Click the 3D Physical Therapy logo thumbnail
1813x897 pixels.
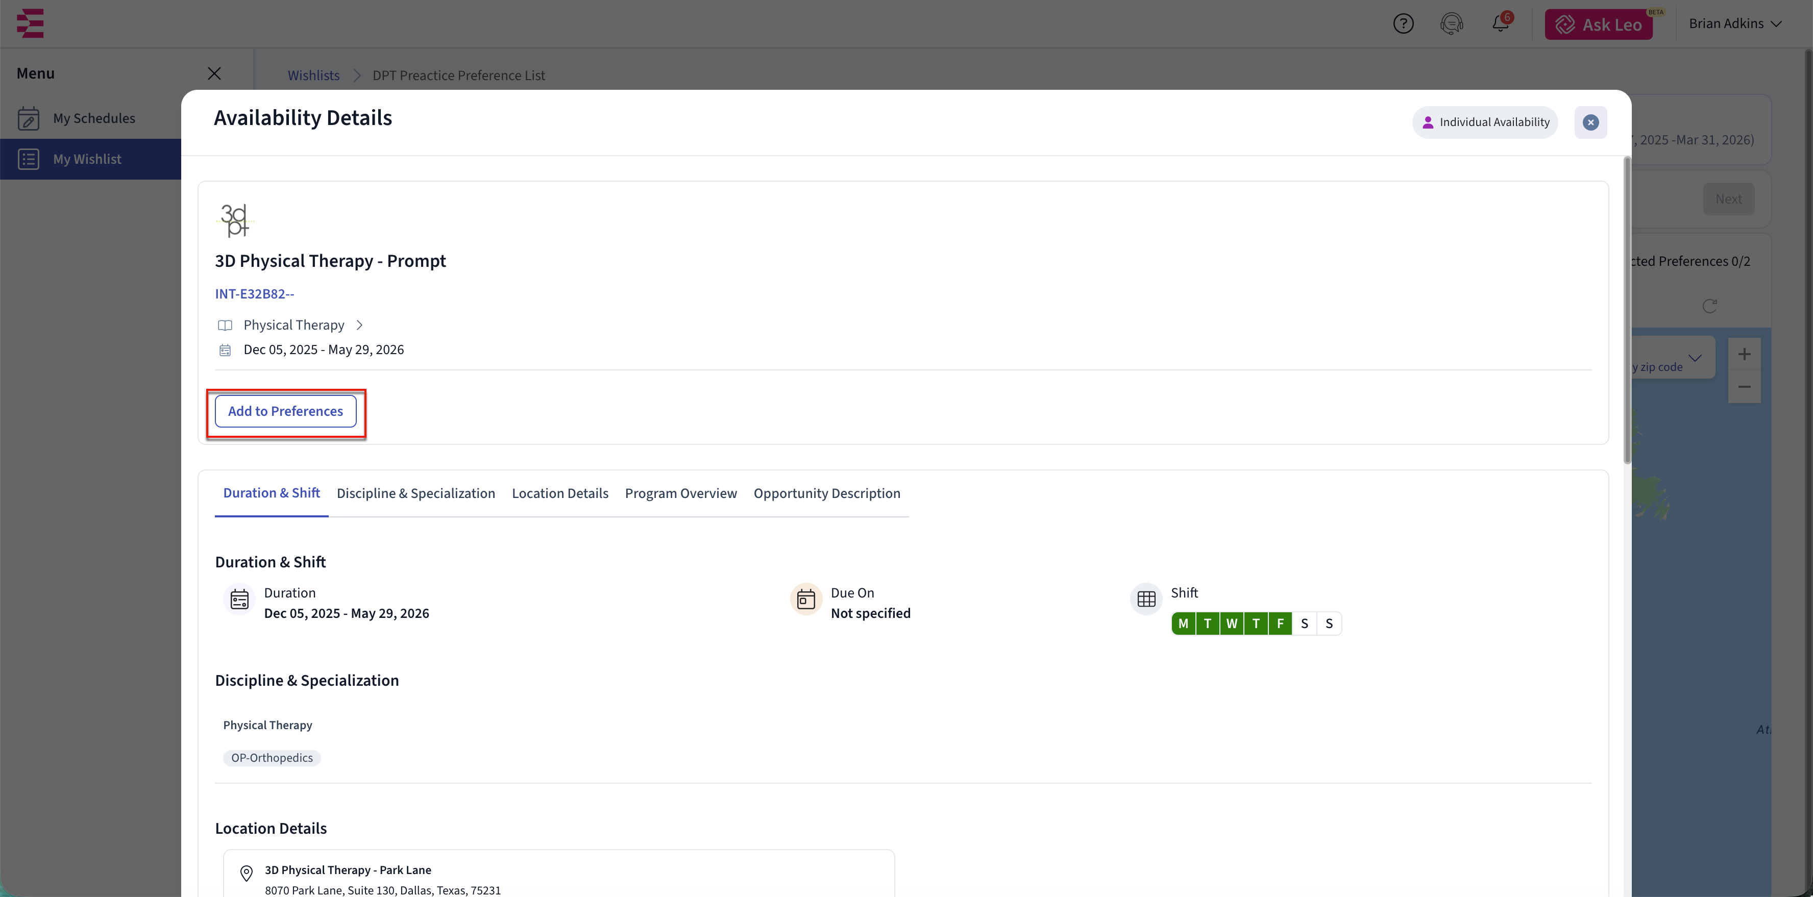[235, 220]
